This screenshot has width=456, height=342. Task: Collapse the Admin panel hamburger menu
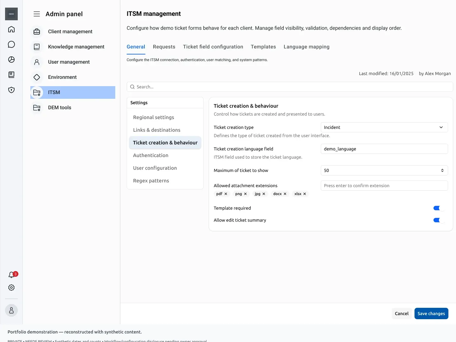pos(37,14)
